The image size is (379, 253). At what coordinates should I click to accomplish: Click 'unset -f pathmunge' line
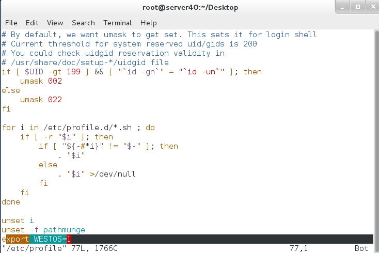click(43, 230)
